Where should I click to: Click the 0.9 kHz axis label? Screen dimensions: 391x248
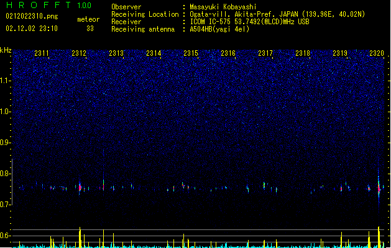(x=6, y=143)
